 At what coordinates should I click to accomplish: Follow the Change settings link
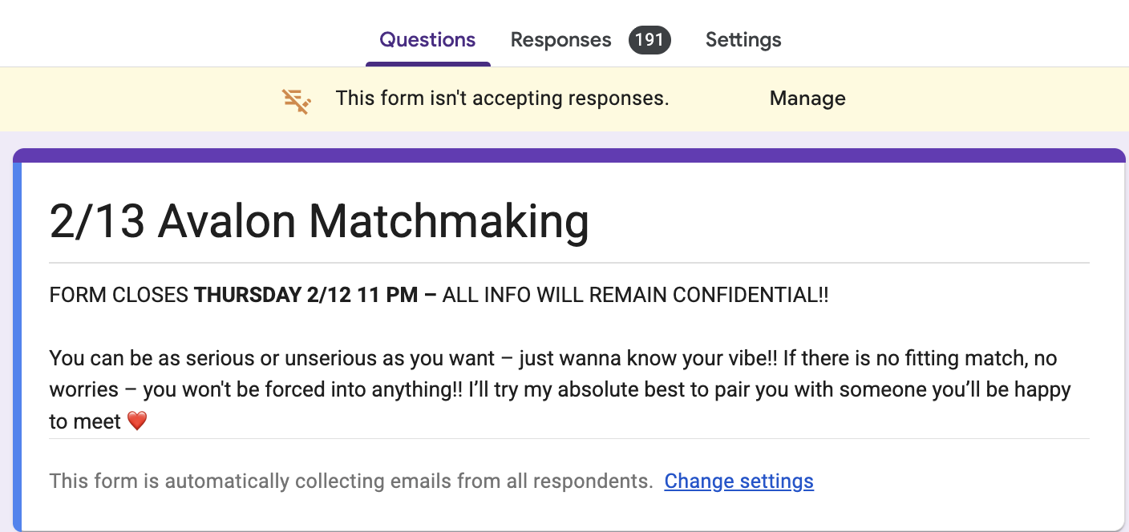(739, 482)
